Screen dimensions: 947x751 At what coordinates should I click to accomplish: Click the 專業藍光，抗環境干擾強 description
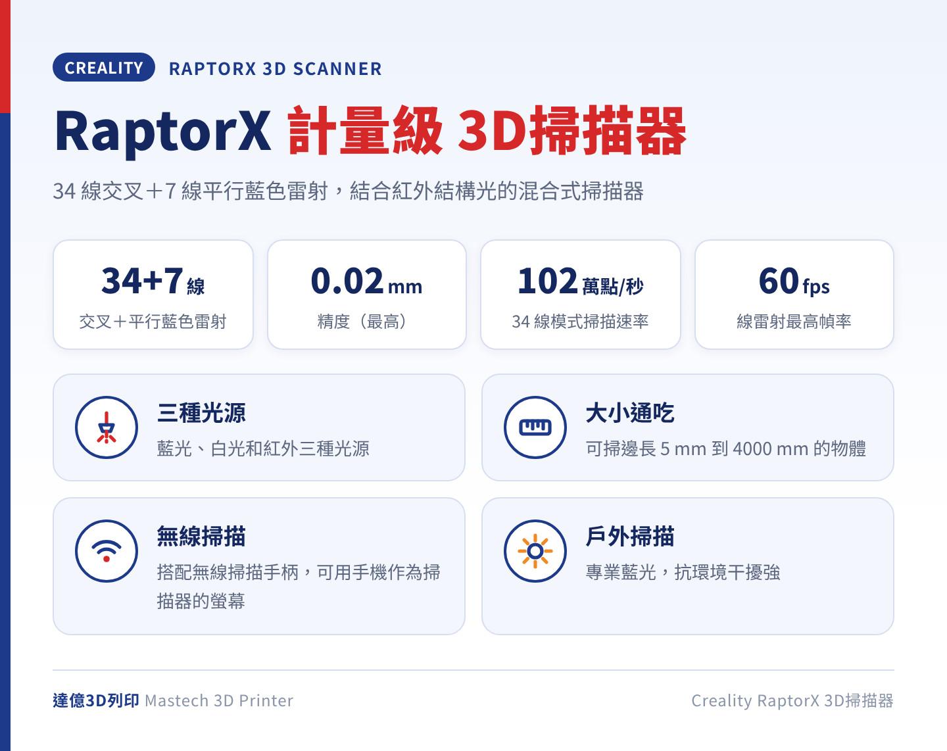683,572
